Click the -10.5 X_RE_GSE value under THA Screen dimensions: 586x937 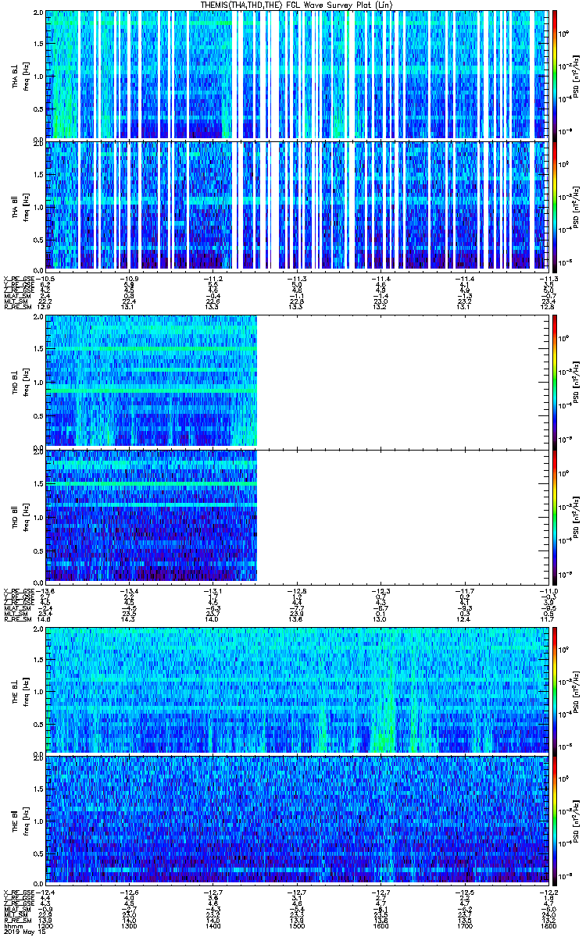(45, 279)
